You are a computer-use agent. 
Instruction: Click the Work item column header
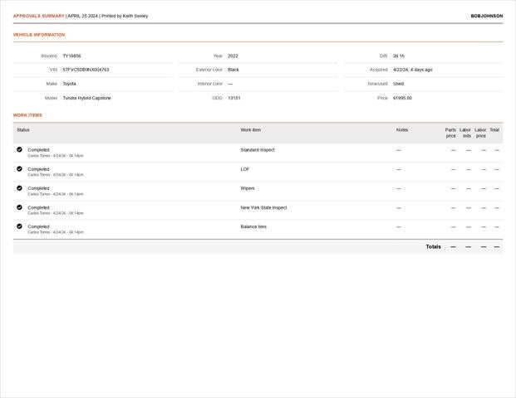pyautogui.click(x=251, y=130)
